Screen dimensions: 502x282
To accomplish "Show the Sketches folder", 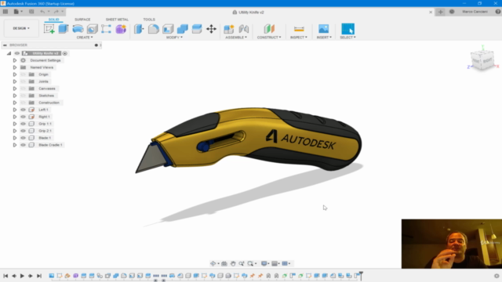I will (23, 96).
